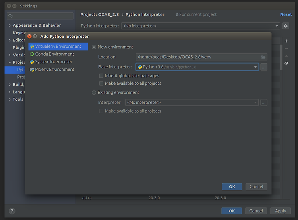This screenshot has width=298, height=220.
Task: Open the existing Interpreter dropdown
Action: 192,102
